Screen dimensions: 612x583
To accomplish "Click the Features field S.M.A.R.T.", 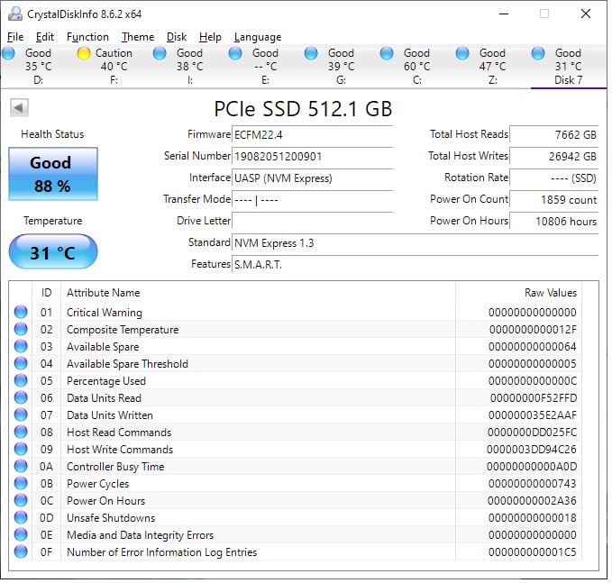I will (415, 265).
